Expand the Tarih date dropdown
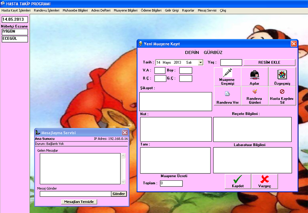308x213 pixels. [200, 63]
